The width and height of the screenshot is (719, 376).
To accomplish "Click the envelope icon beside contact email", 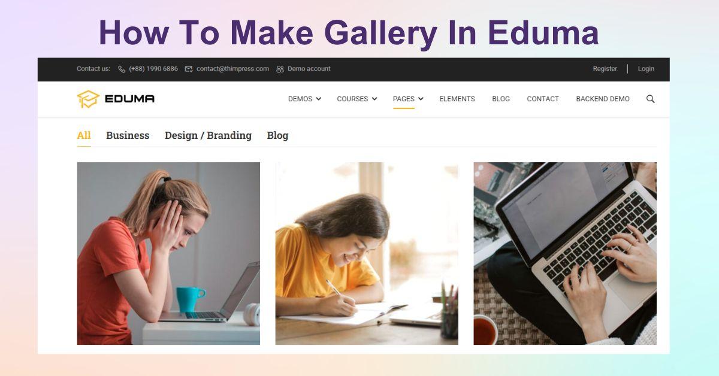I will 189,69.
